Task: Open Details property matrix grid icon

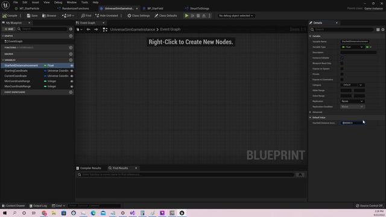Action: click(x=378, y=30)
